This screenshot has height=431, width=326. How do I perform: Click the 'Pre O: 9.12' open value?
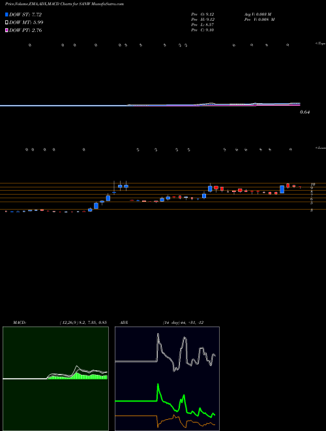(203, 14)
